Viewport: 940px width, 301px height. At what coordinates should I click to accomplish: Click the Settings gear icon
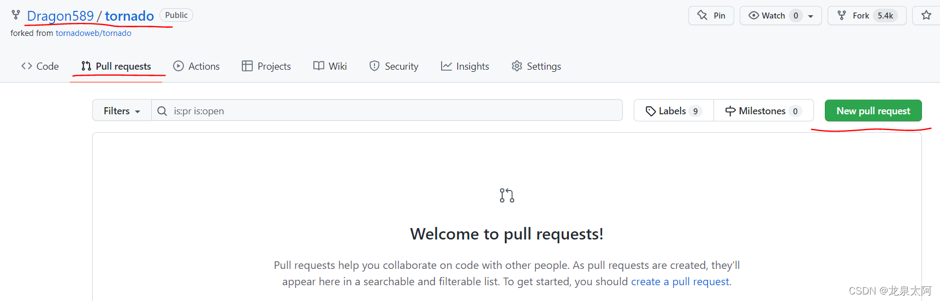click(517, 66)
